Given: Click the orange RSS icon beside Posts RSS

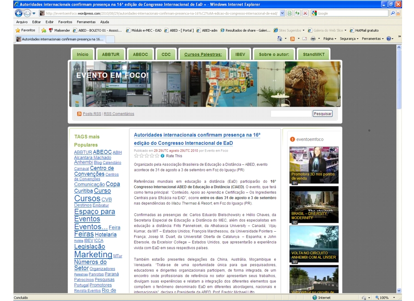Looking at the screenshot, I should (x=79, y=114).
